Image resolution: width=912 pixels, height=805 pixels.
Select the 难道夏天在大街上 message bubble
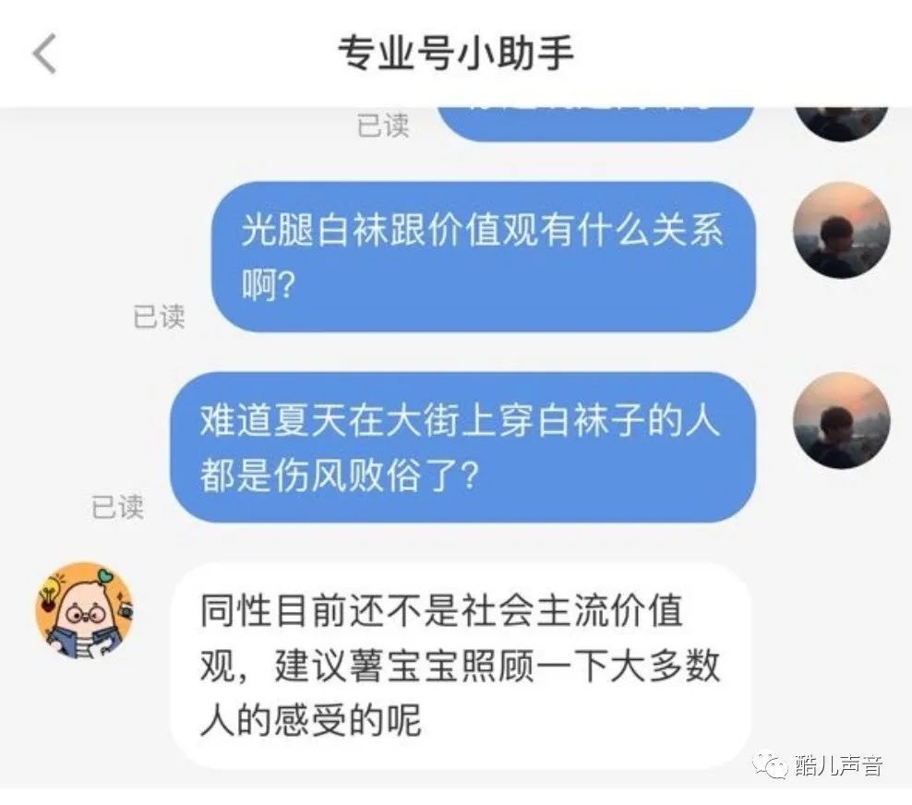(463, 447)
